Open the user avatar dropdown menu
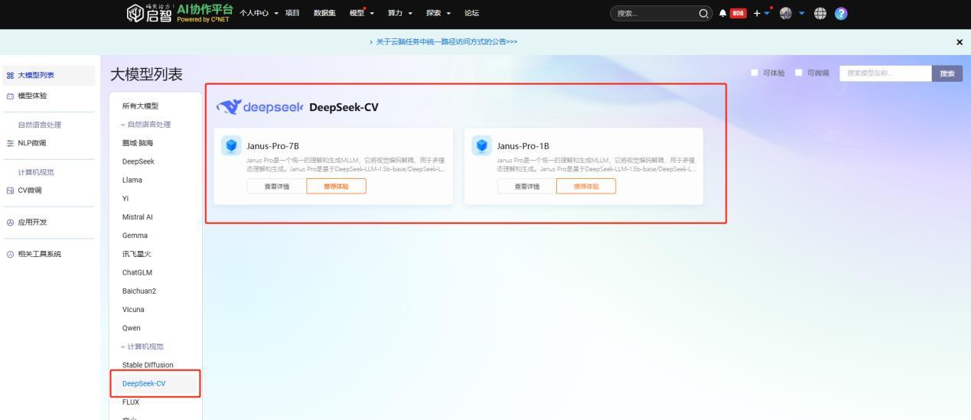Screen dimensions: 971x420 [x=783, y=14]
